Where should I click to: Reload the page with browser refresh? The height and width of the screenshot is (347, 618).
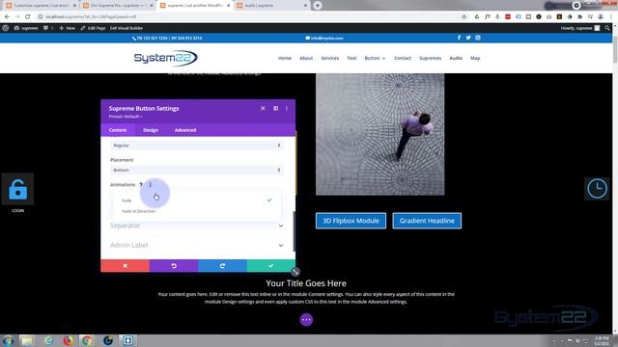[28, 17]
